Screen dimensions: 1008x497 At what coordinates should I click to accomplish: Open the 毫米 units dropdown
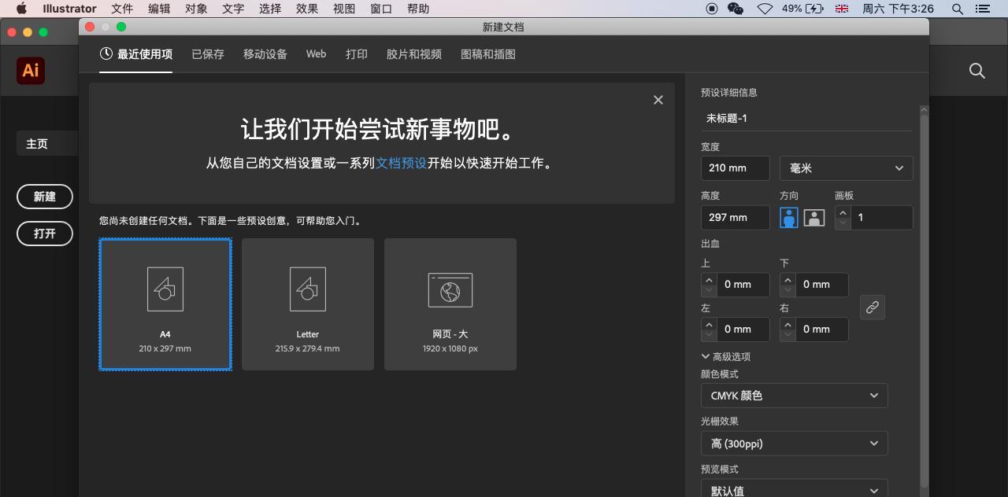click(847, 168)
